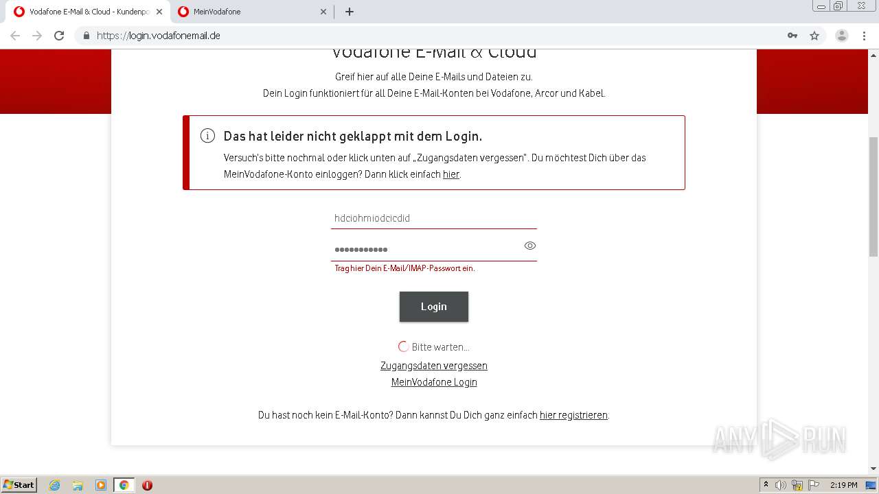Screen dimensions: 879x494
Task: Click the info icon in error banner
Action: [x=207, y=136]
